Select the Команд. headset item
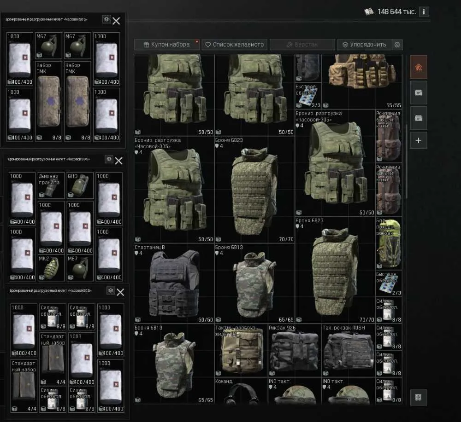 point(241,391)
